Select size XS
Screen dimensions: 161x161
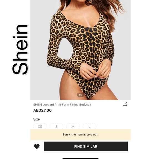coord(40,126)
